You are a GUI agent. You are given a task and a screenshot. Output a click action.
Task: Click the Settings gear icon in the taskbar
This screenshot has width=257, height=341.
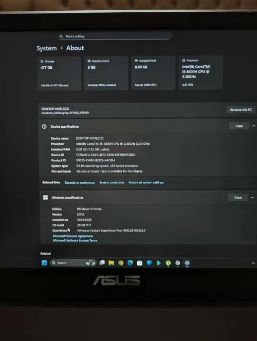(187, 263)
